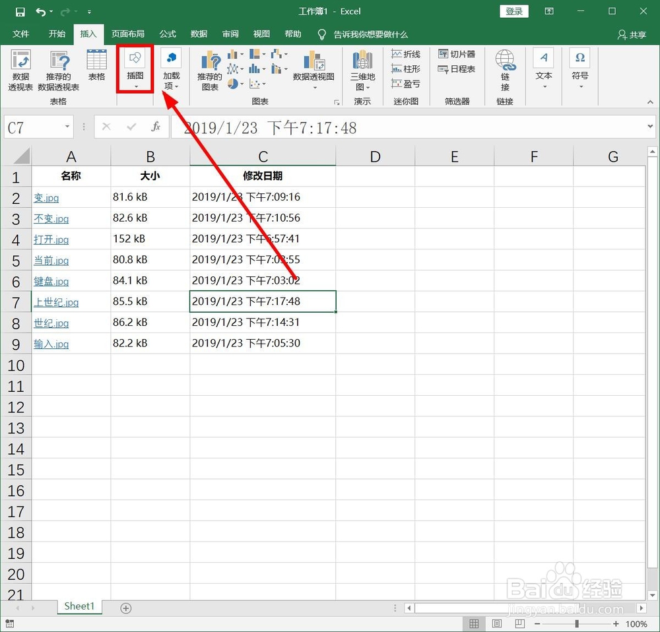Insert a Slicer (切片器)
Image resolution: width=660 pixels, height=632 pixels.
click(x=456, y=54)
